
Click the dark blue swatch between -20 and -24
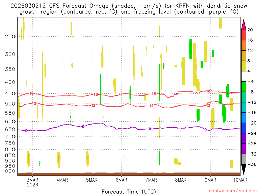(244, 128)
